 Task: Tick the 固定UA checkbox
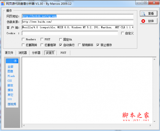pos(61,39)
